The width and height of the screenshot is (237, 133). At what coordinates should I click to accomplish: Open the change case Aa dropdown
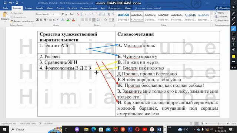pos(72,14)
